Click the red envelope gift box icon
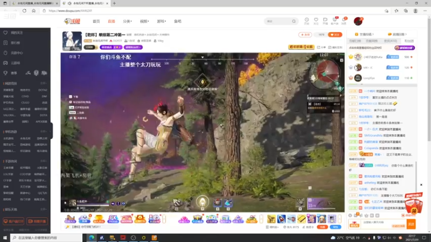This screenshot has height=242, width=431. click(x=414, y=204)
